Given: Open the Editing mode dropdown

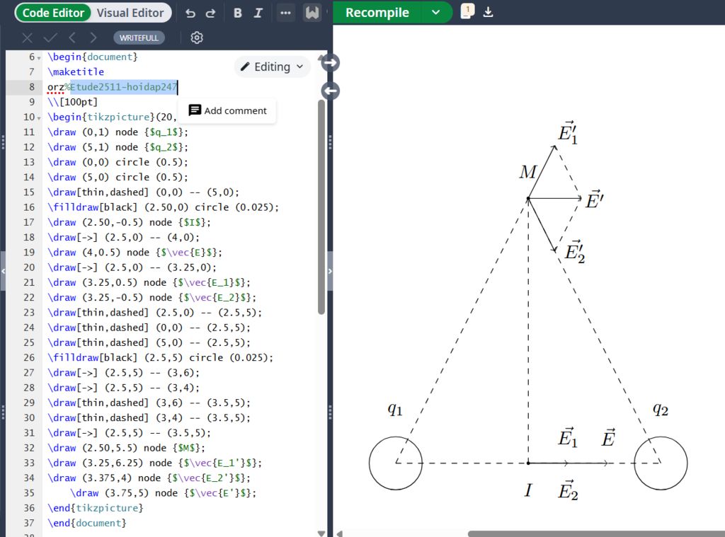Looking at the screenshot, I should (x=273, y=67).
